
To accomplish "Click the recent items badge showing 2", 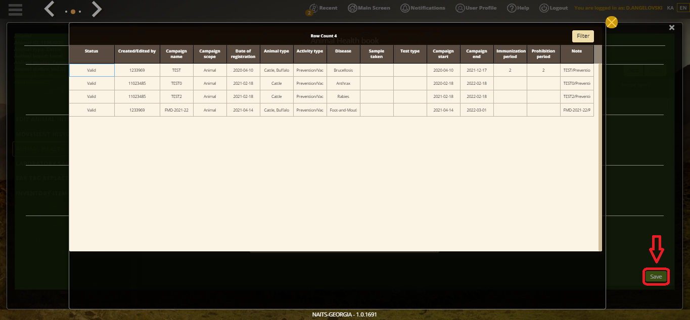I will coord(308,13).
